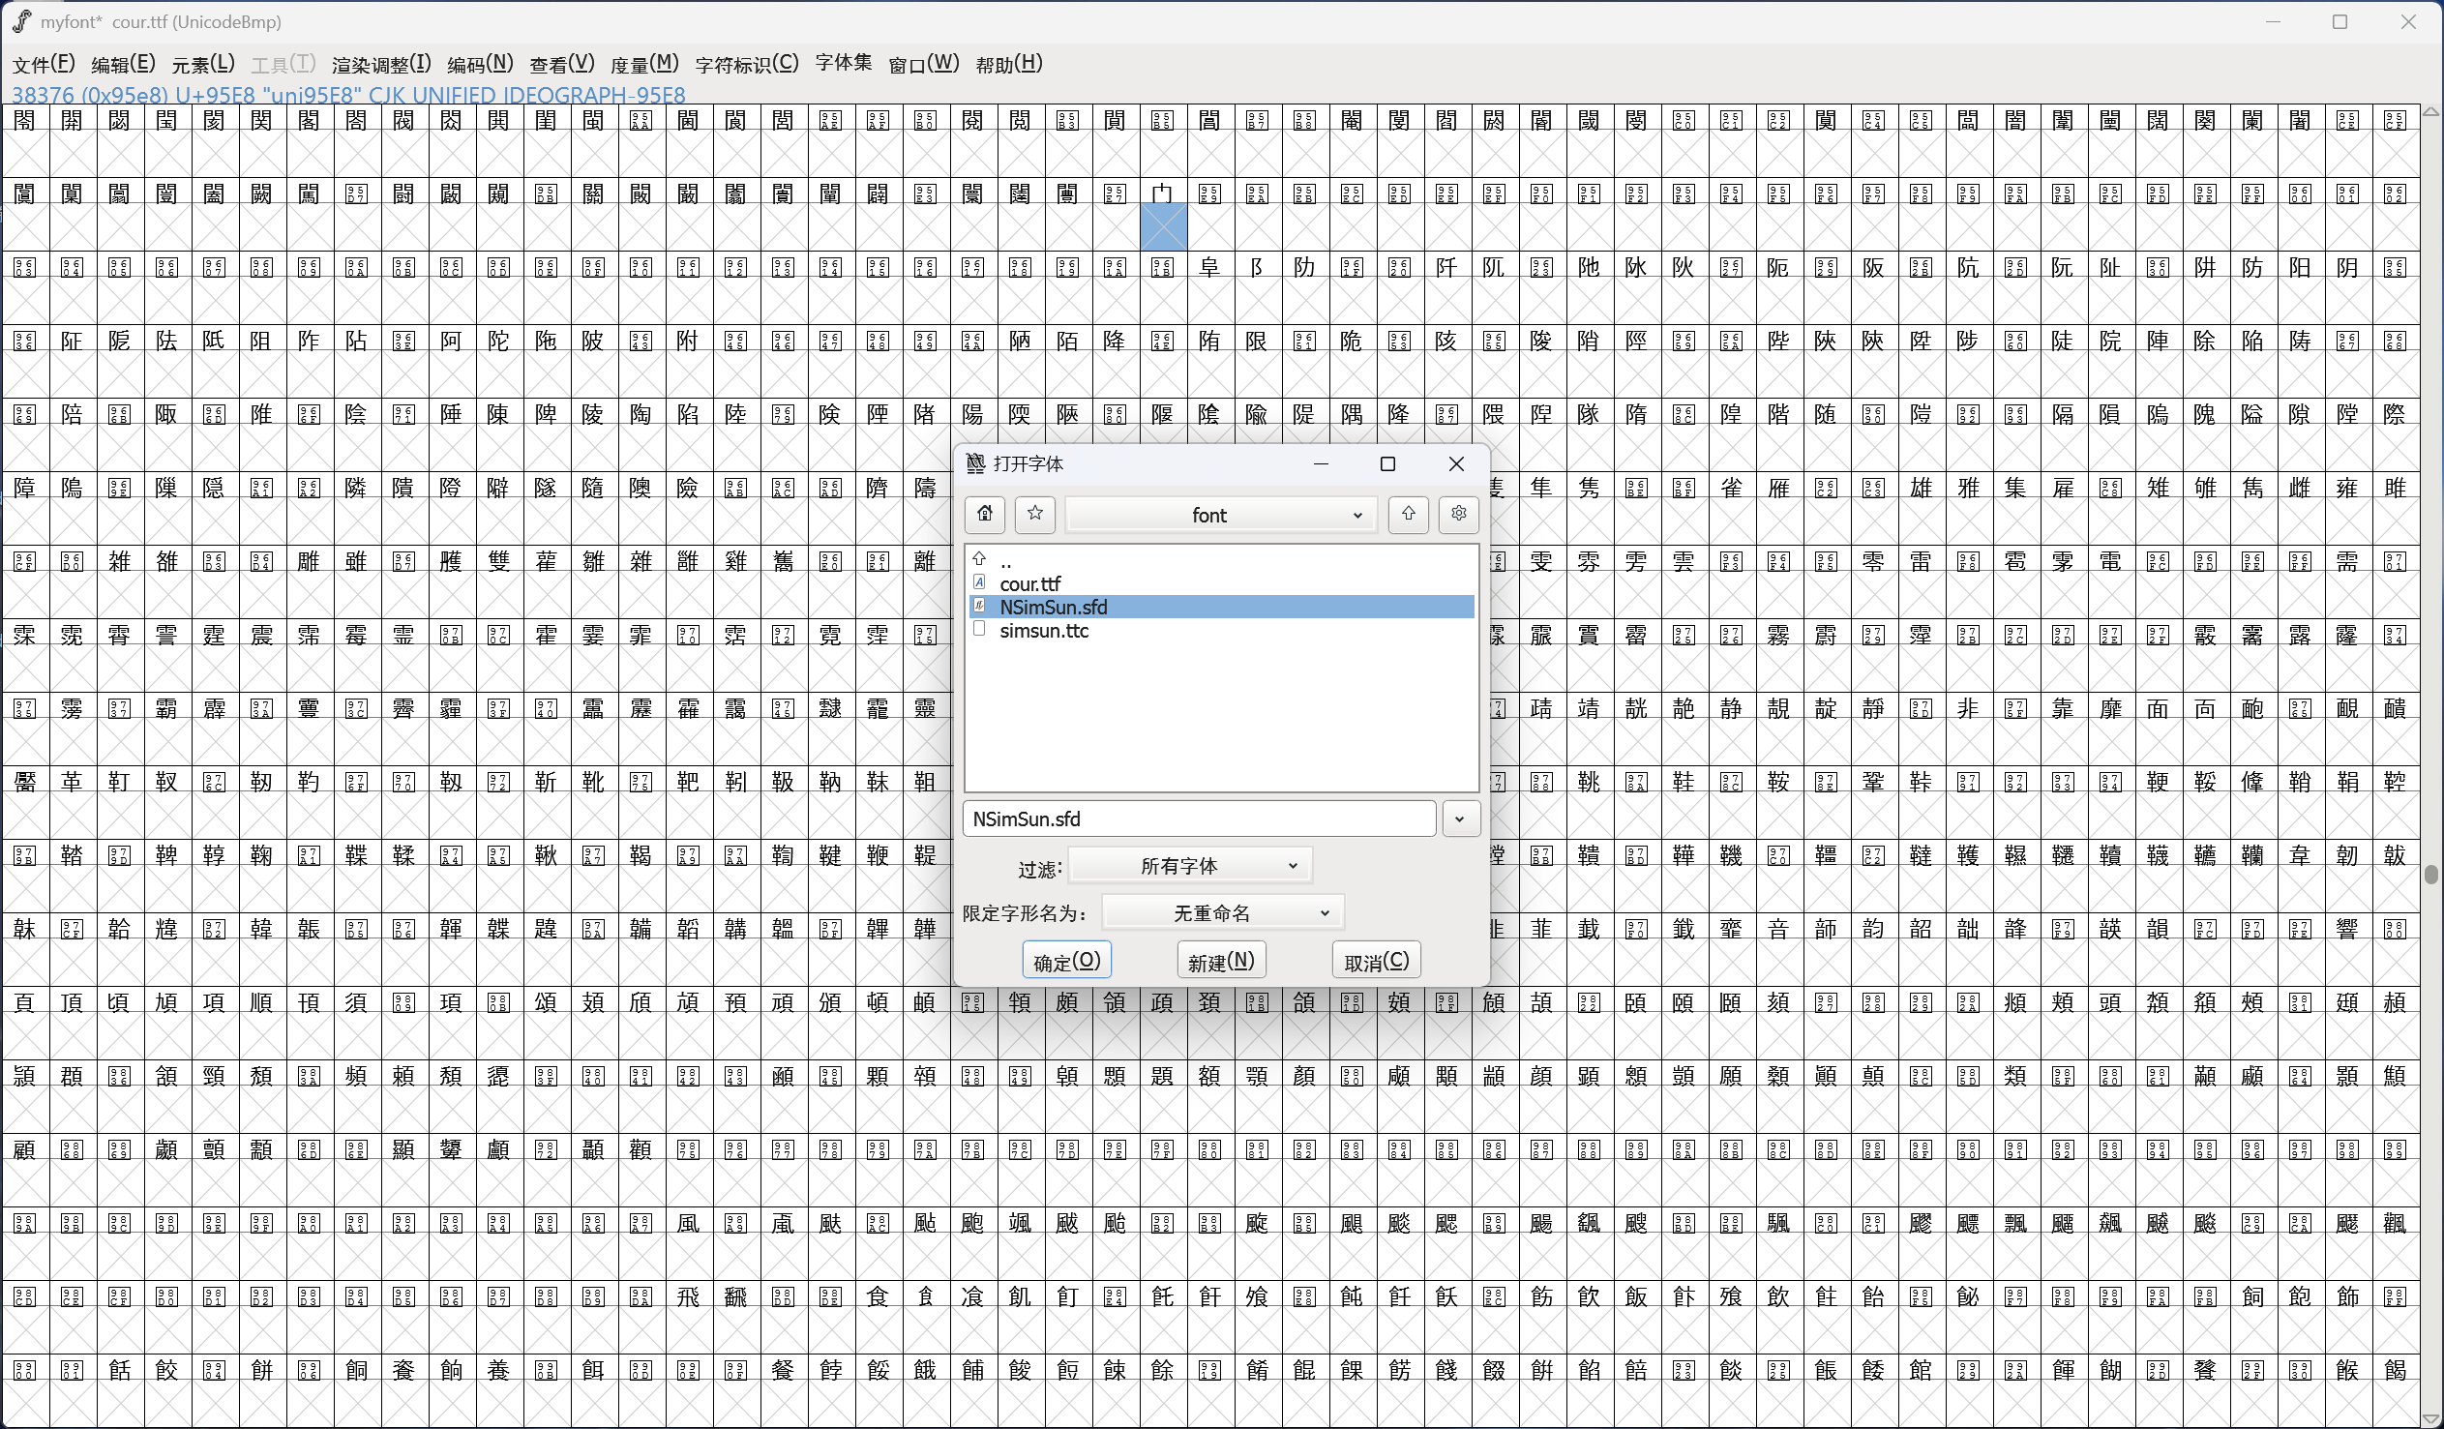Expand the filename history dropdown arrow
The width and height of the screenshot is (2444, 1429).
pos(1461,819)
